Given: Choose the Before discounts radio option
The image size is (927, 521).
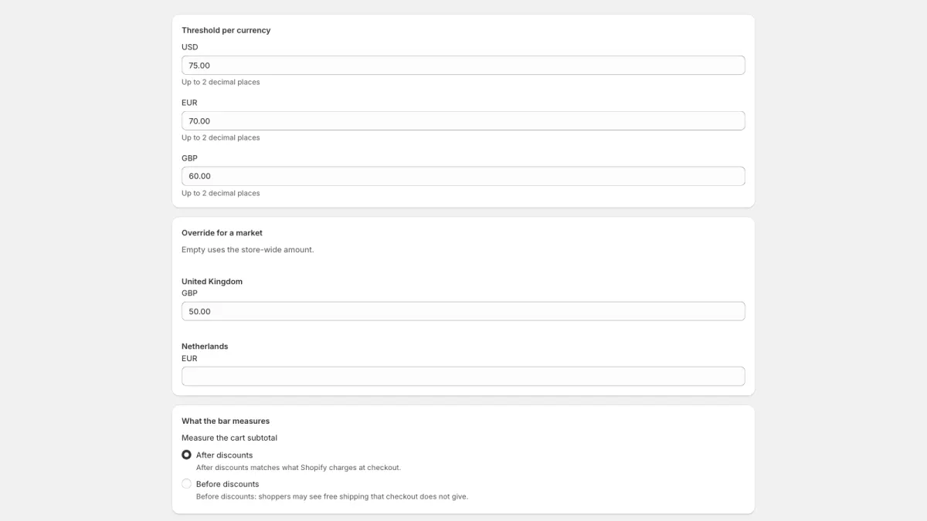Looking at the screenshot, I should tap(186, 484).
